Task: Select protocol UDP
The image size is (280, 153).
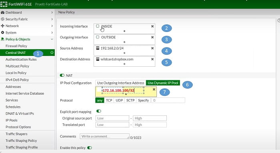Action: point(119,100)
